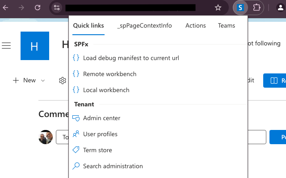Open the hamburger navigation menu
The height and width of the screenshot is (178, 286).
pos(6,46)
